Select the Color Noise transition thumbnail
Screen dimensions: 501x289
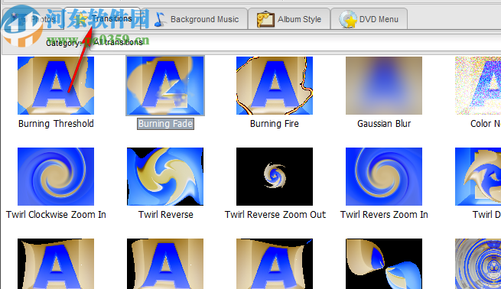478,86
